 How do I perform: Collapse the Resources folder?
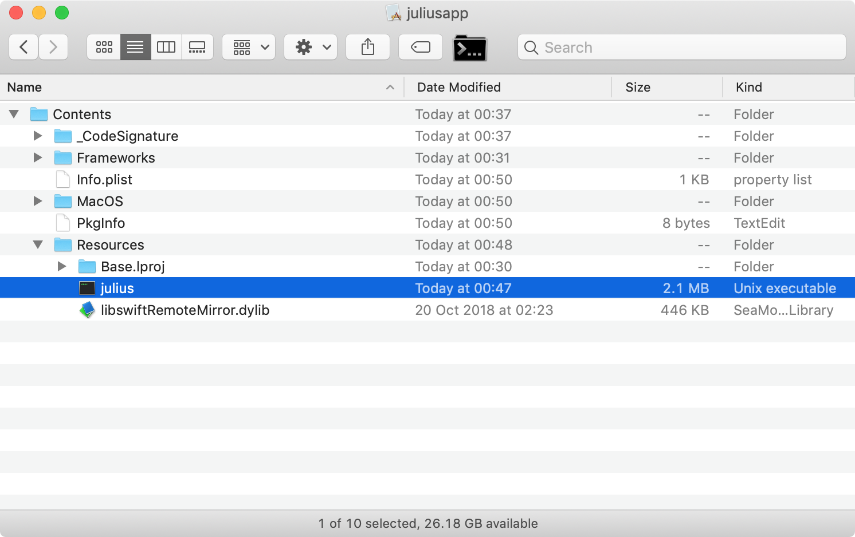pyautogui.click(x=37, y=244)
